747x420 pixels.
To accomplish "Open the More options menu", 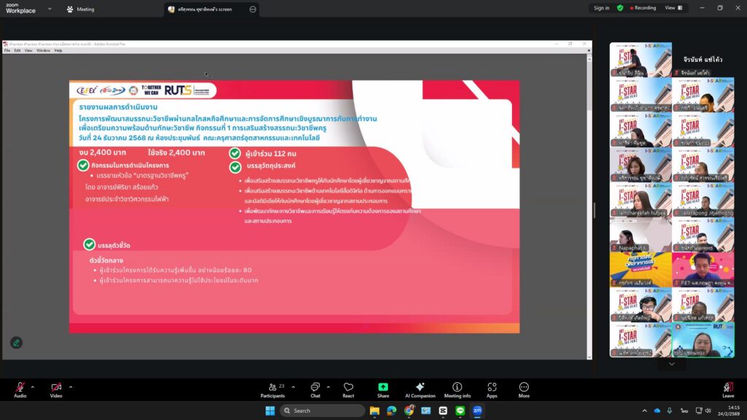I will click(x=524, y=389).
